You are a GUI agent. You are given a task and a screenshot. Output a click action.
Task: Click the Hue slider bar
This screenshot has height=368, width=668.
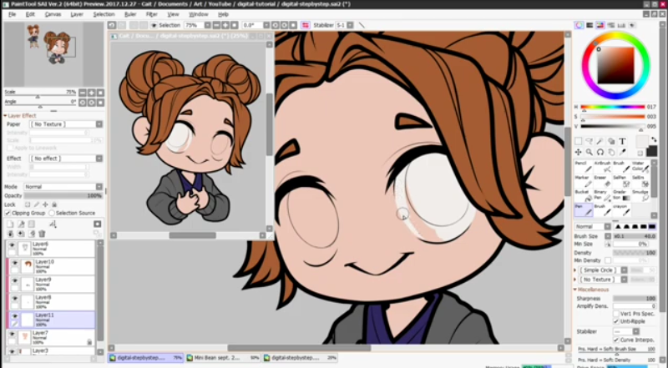click(613, 107)
